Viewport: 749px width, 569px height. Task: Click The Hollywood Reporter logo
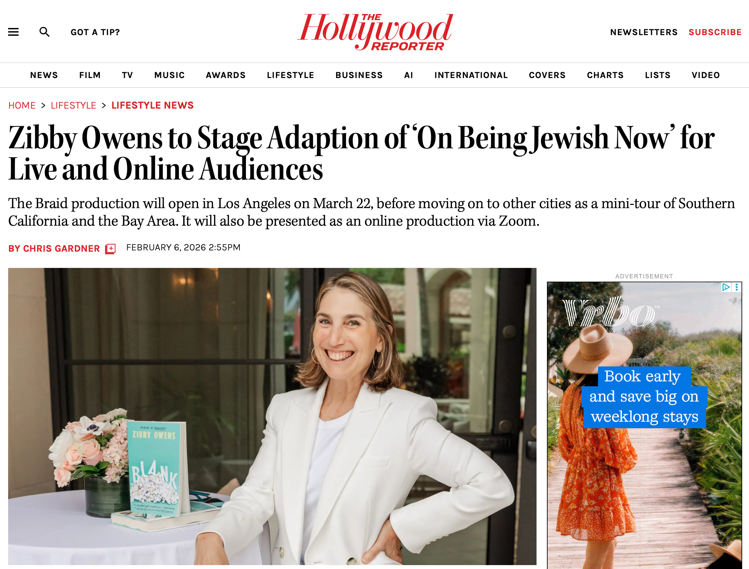(375, 32)
